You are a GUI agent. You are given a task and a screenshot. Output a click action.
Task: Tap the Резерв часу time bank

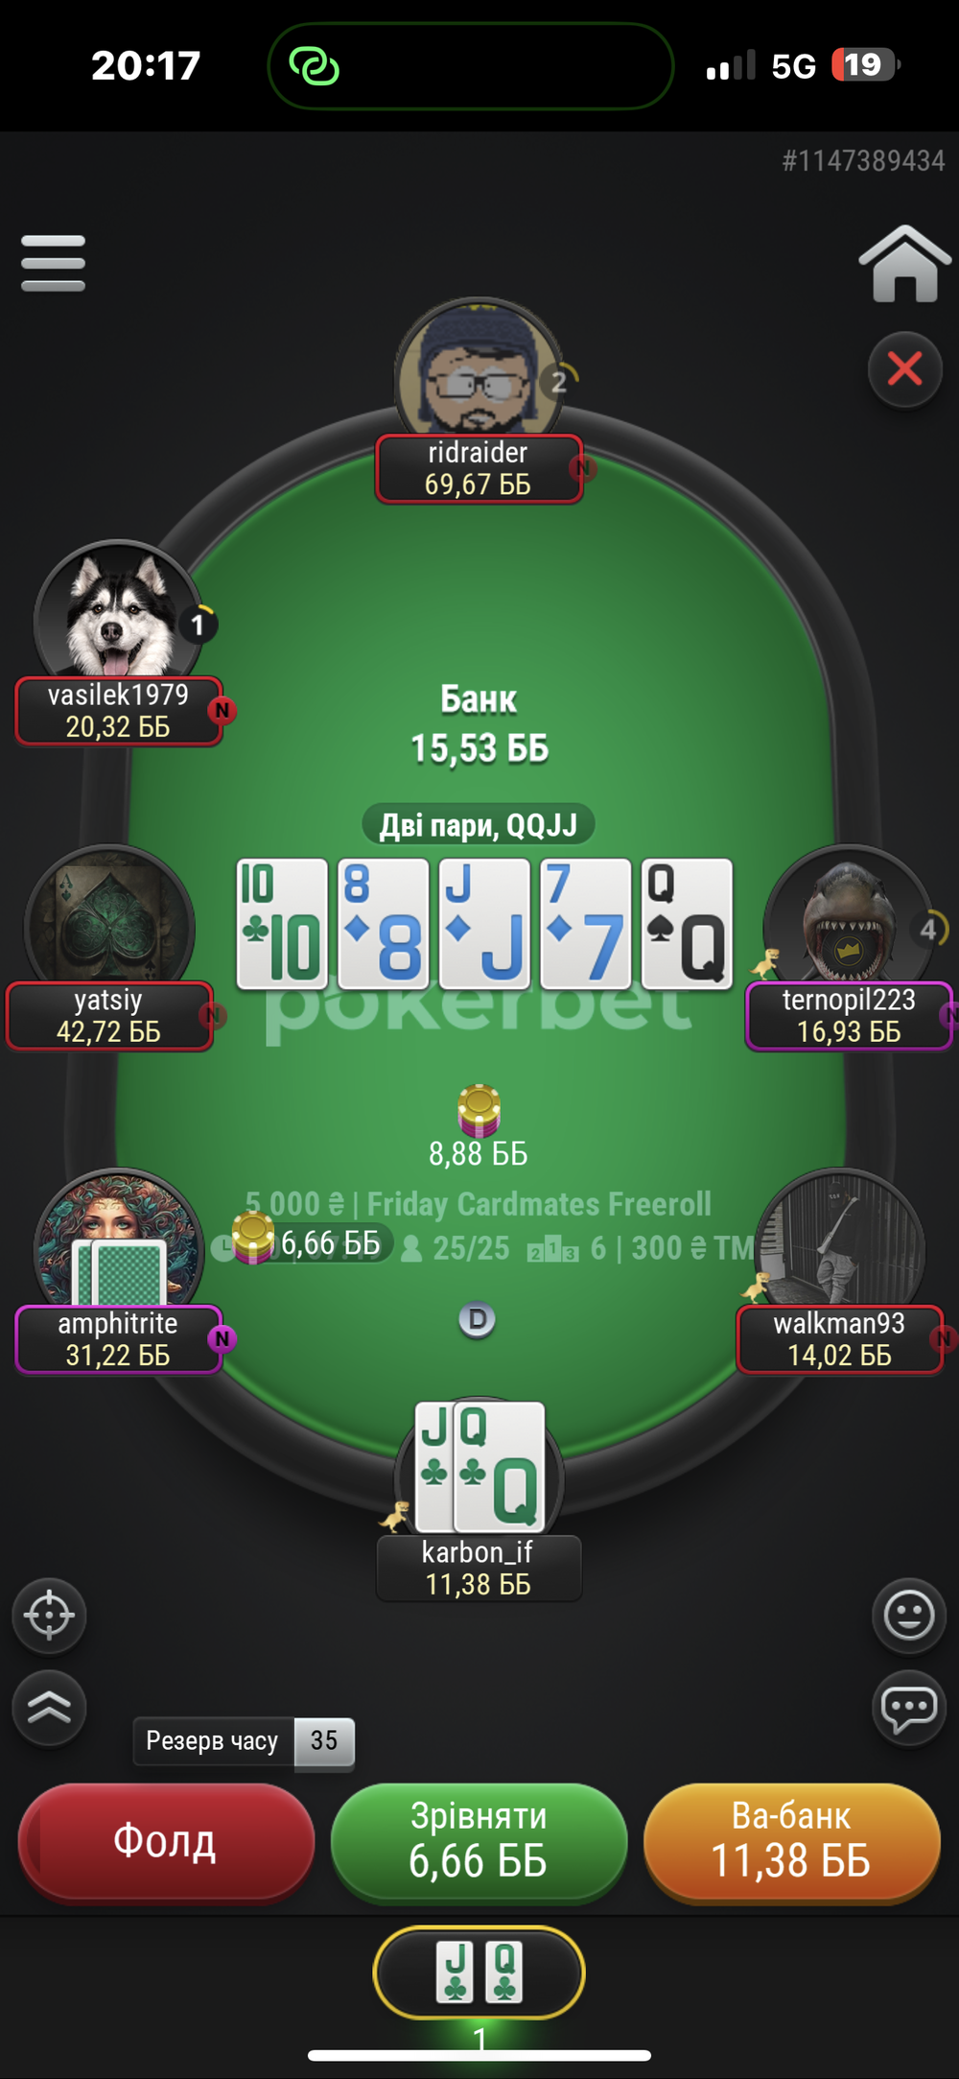pos(244,1741)
